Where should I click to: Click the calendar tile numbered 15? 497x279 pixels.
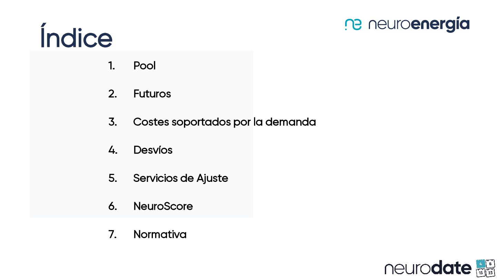[480, 272]
